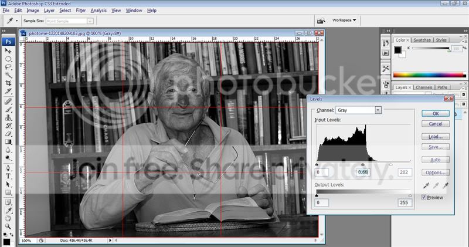Pick the black point eyedropper in Levels
Viewport: 469px width, 247px height.
[425, 186]
